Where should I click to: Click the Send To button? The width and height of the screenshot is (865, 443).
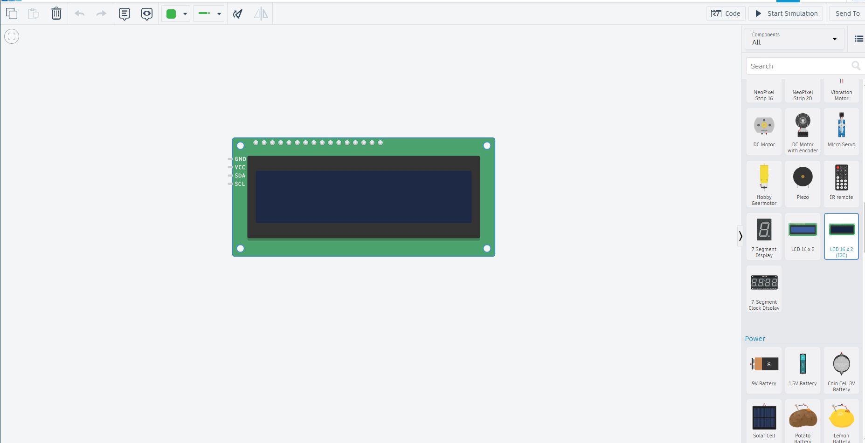click(847, 14)
